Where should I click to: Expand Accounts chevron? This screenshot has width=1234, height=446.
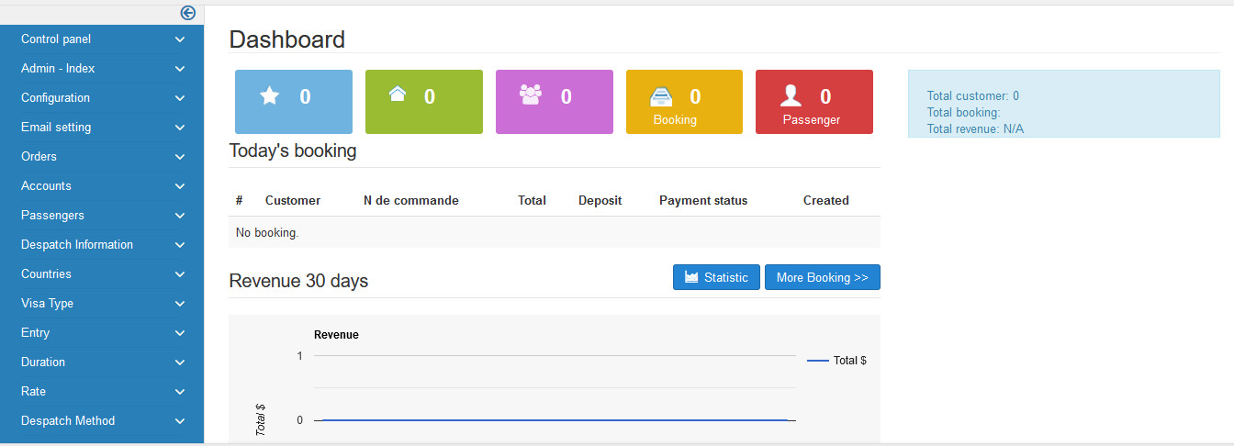[180, 186]
